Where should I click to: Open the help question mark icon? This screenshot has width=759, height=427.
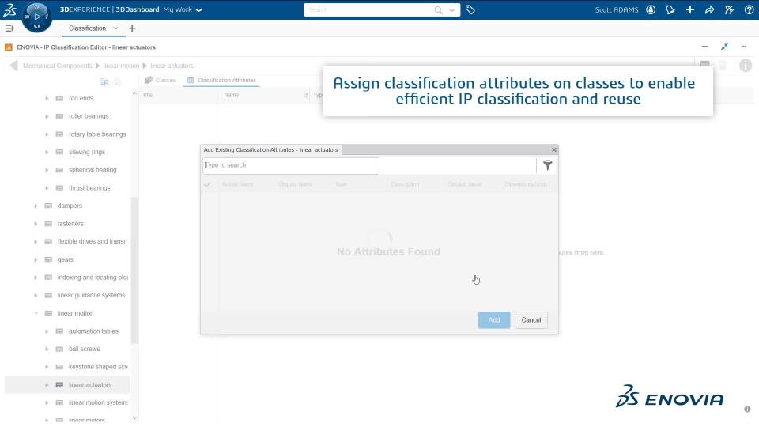pos(749,9)
